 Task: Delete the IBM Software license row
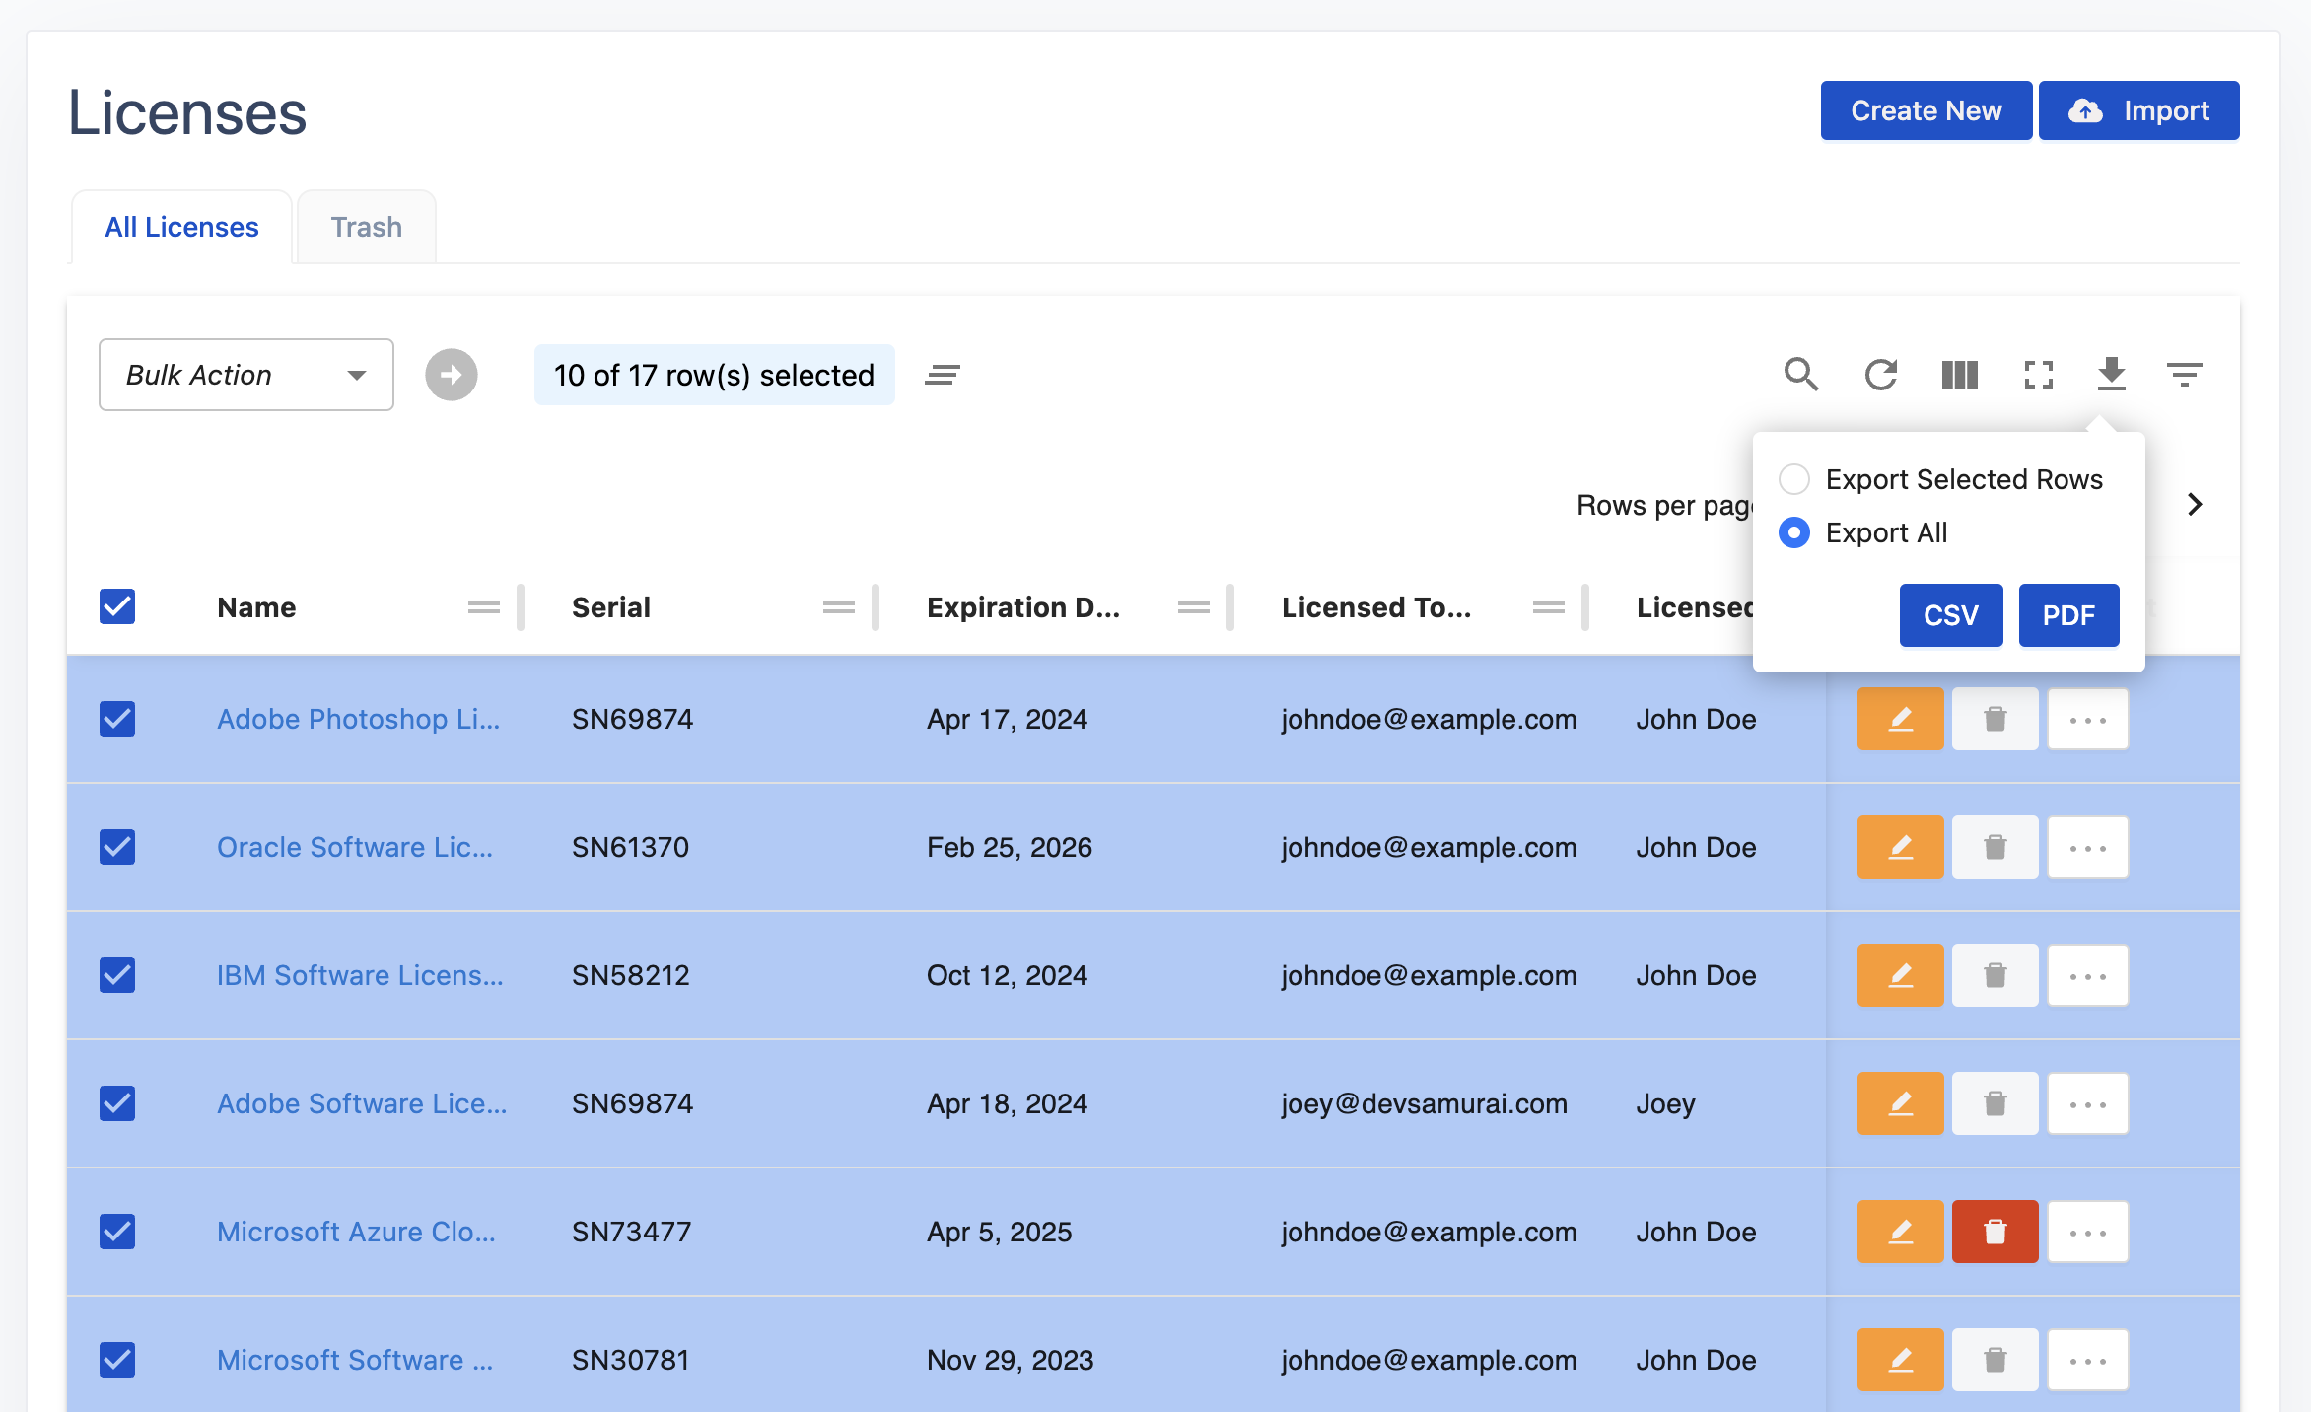pos(1995,975)
